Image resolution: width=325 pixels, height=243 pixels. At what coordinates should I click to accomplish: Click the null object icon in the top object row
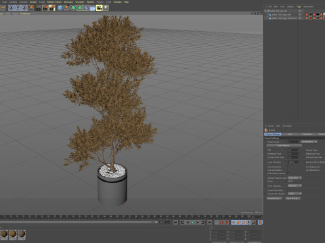(268, 11)
